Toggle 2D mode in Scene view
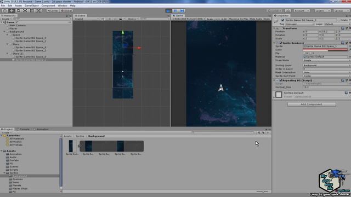Image resolution: width=351 pixels, height=197 pixels. pyautogui.click(x=103, y=19)
